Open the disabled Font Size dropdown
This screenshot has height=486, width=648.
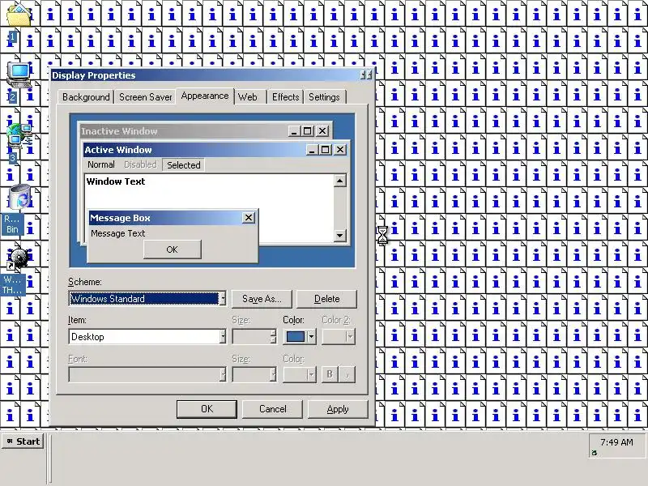pos(273,375)
